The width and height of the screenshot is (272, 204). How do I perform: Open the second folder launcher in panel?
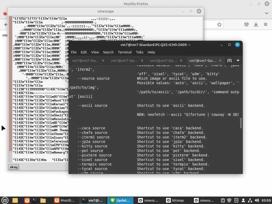tap(43, 201)
